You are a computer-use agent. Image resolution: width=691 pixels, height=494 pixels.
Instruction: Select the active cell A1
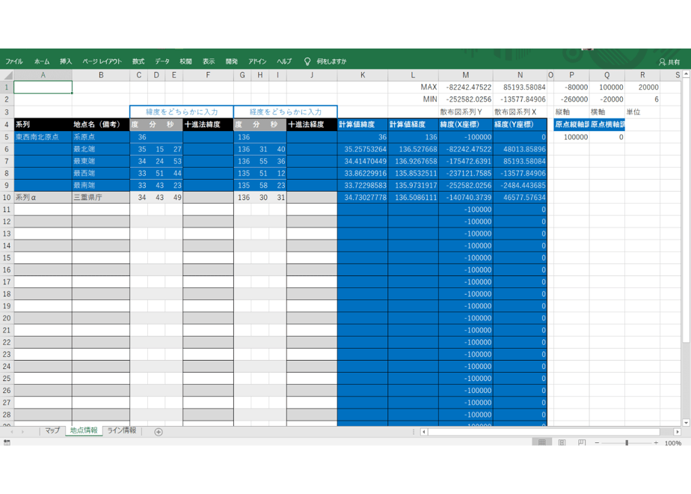(x=43, y=87)
